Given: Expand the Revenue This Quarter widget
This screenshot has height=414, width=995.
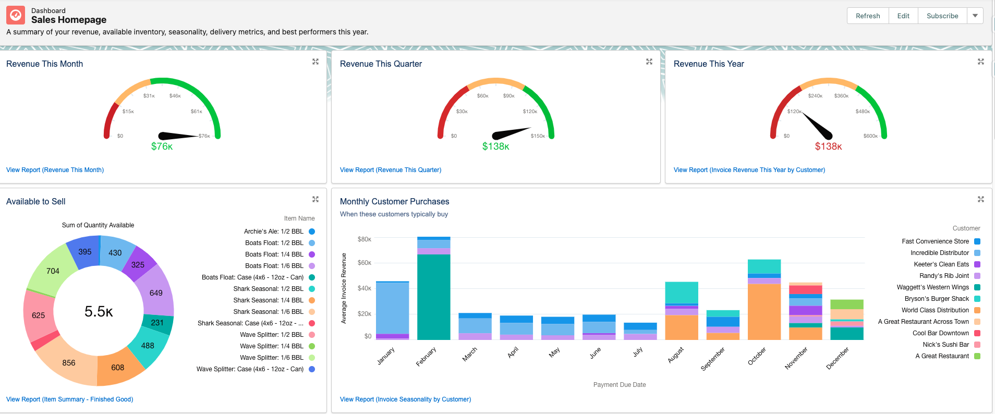Looking at the screenshot, I should 649,62.
